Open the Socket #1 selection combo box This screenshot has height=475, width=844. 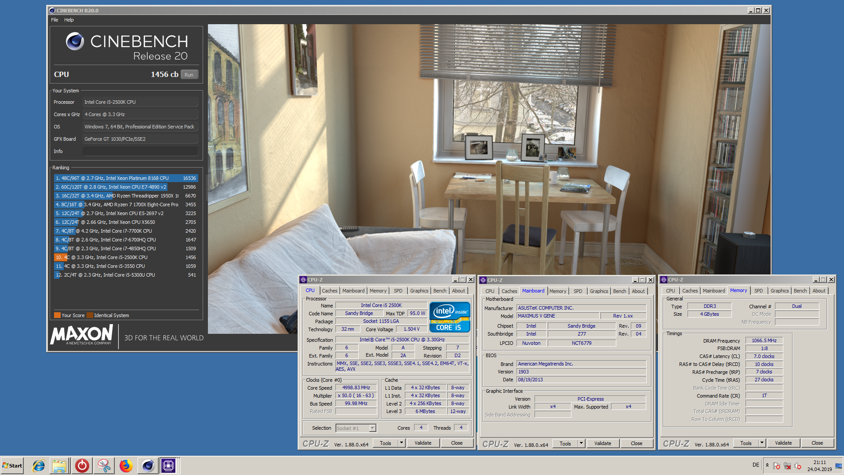(356, 428)
